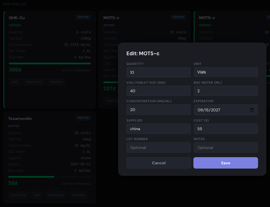Viewport: 270px width, 207px height.
Task: Click Deplete on the Tesamorelin card
Action: click(x=78, y=195)
